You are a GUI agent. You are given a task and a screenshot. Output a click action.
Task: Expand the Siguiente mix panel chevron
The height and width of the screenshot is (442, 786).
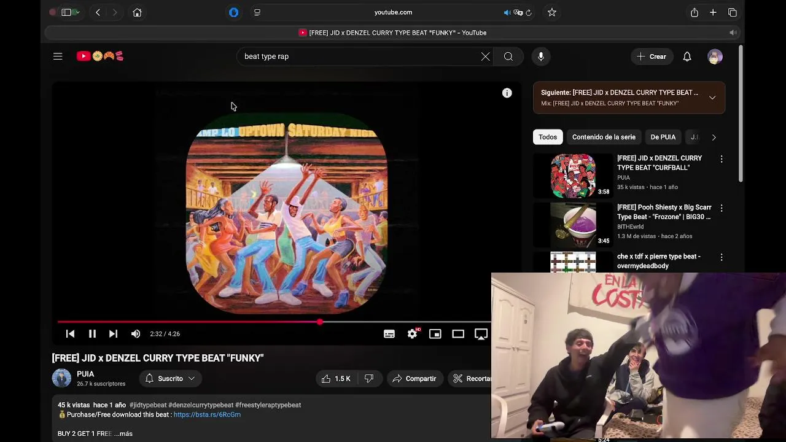click(712, 98)
